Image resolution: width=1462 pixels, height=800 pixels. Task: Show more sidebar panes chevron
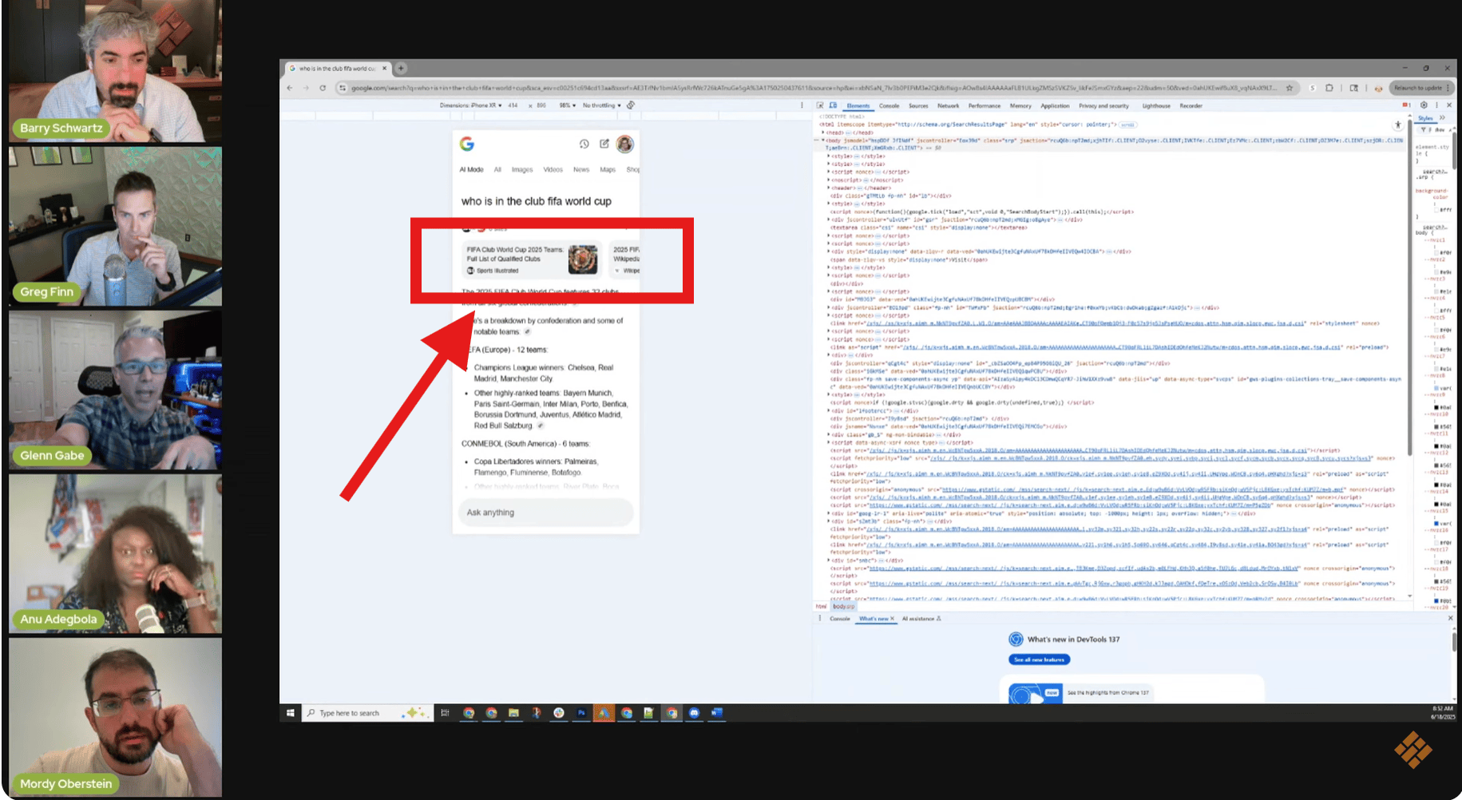pyautogui.click(x=1442, y=117)
